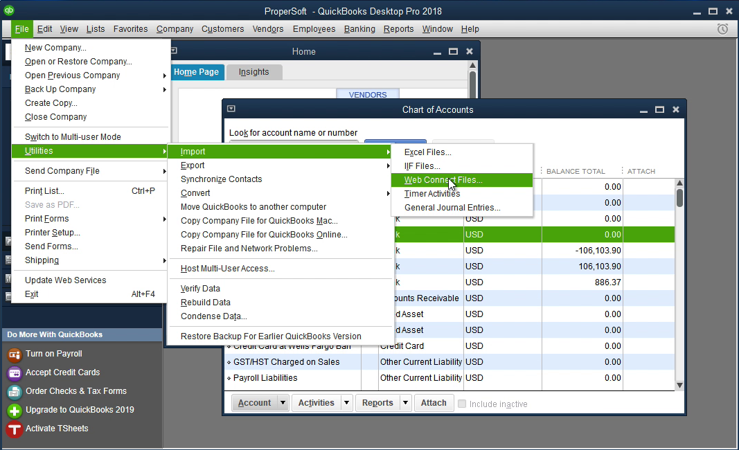Open the Activities dropdown arrow
This screenshot has width=739, height=450.
[346, 403]
